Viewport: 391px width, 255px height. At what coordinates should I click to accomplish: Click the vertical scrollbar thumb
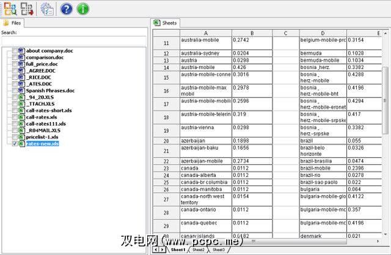(386, 101)
